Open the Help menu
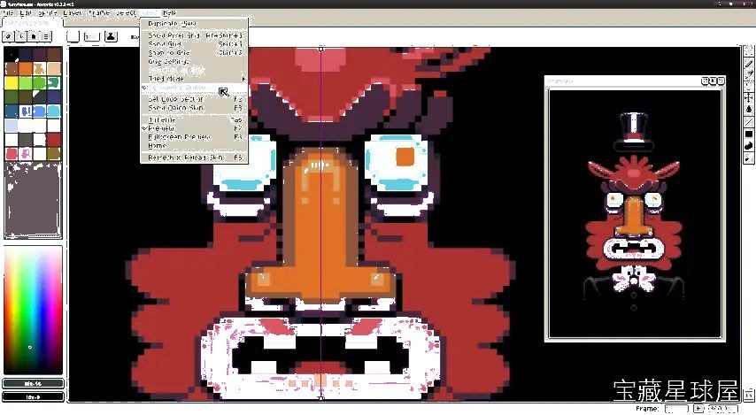 (170, 13)
